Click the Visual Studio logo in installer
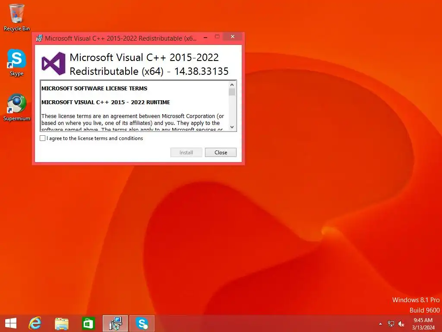 (x=53, y=64)
